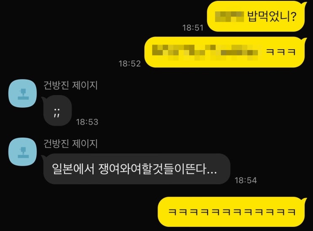Tap 건방진 in the name above ;;

click(56, 85)
